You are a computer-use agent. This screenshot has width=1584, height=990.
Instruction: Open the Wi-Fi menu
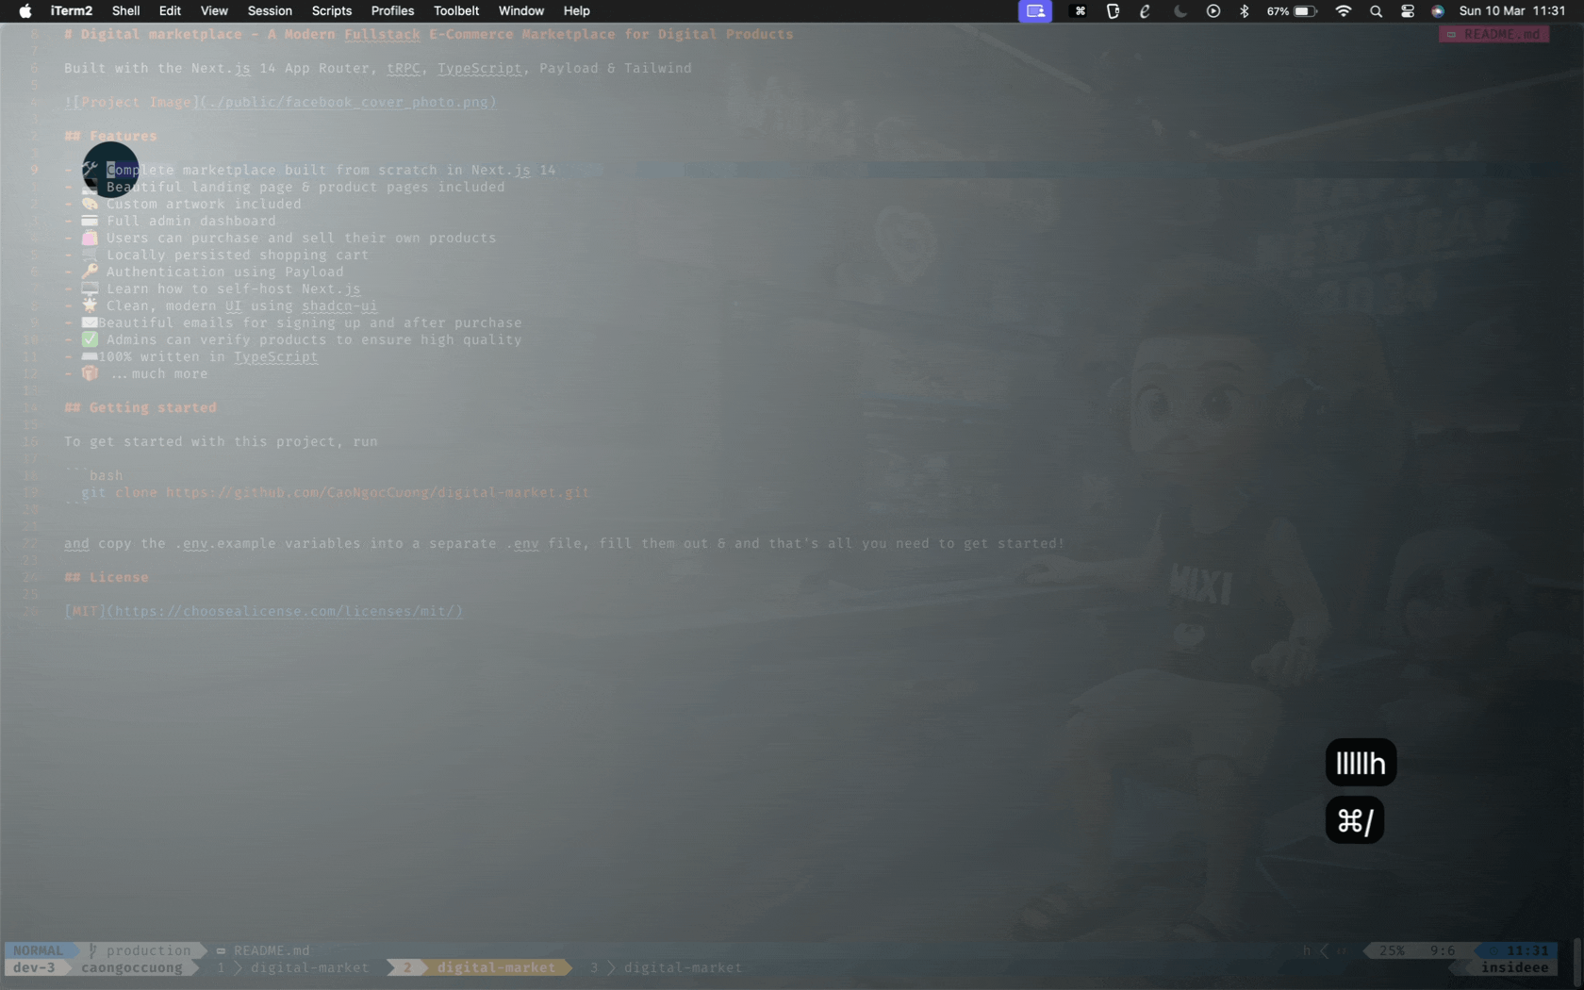[x=1344, y=11]
